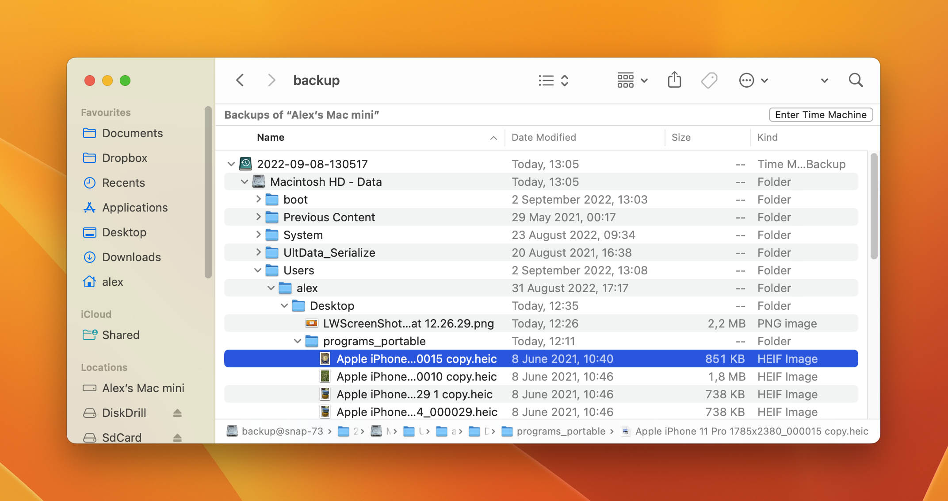
Task: Click the tag/label icon in toolbar
Action: 709,80
